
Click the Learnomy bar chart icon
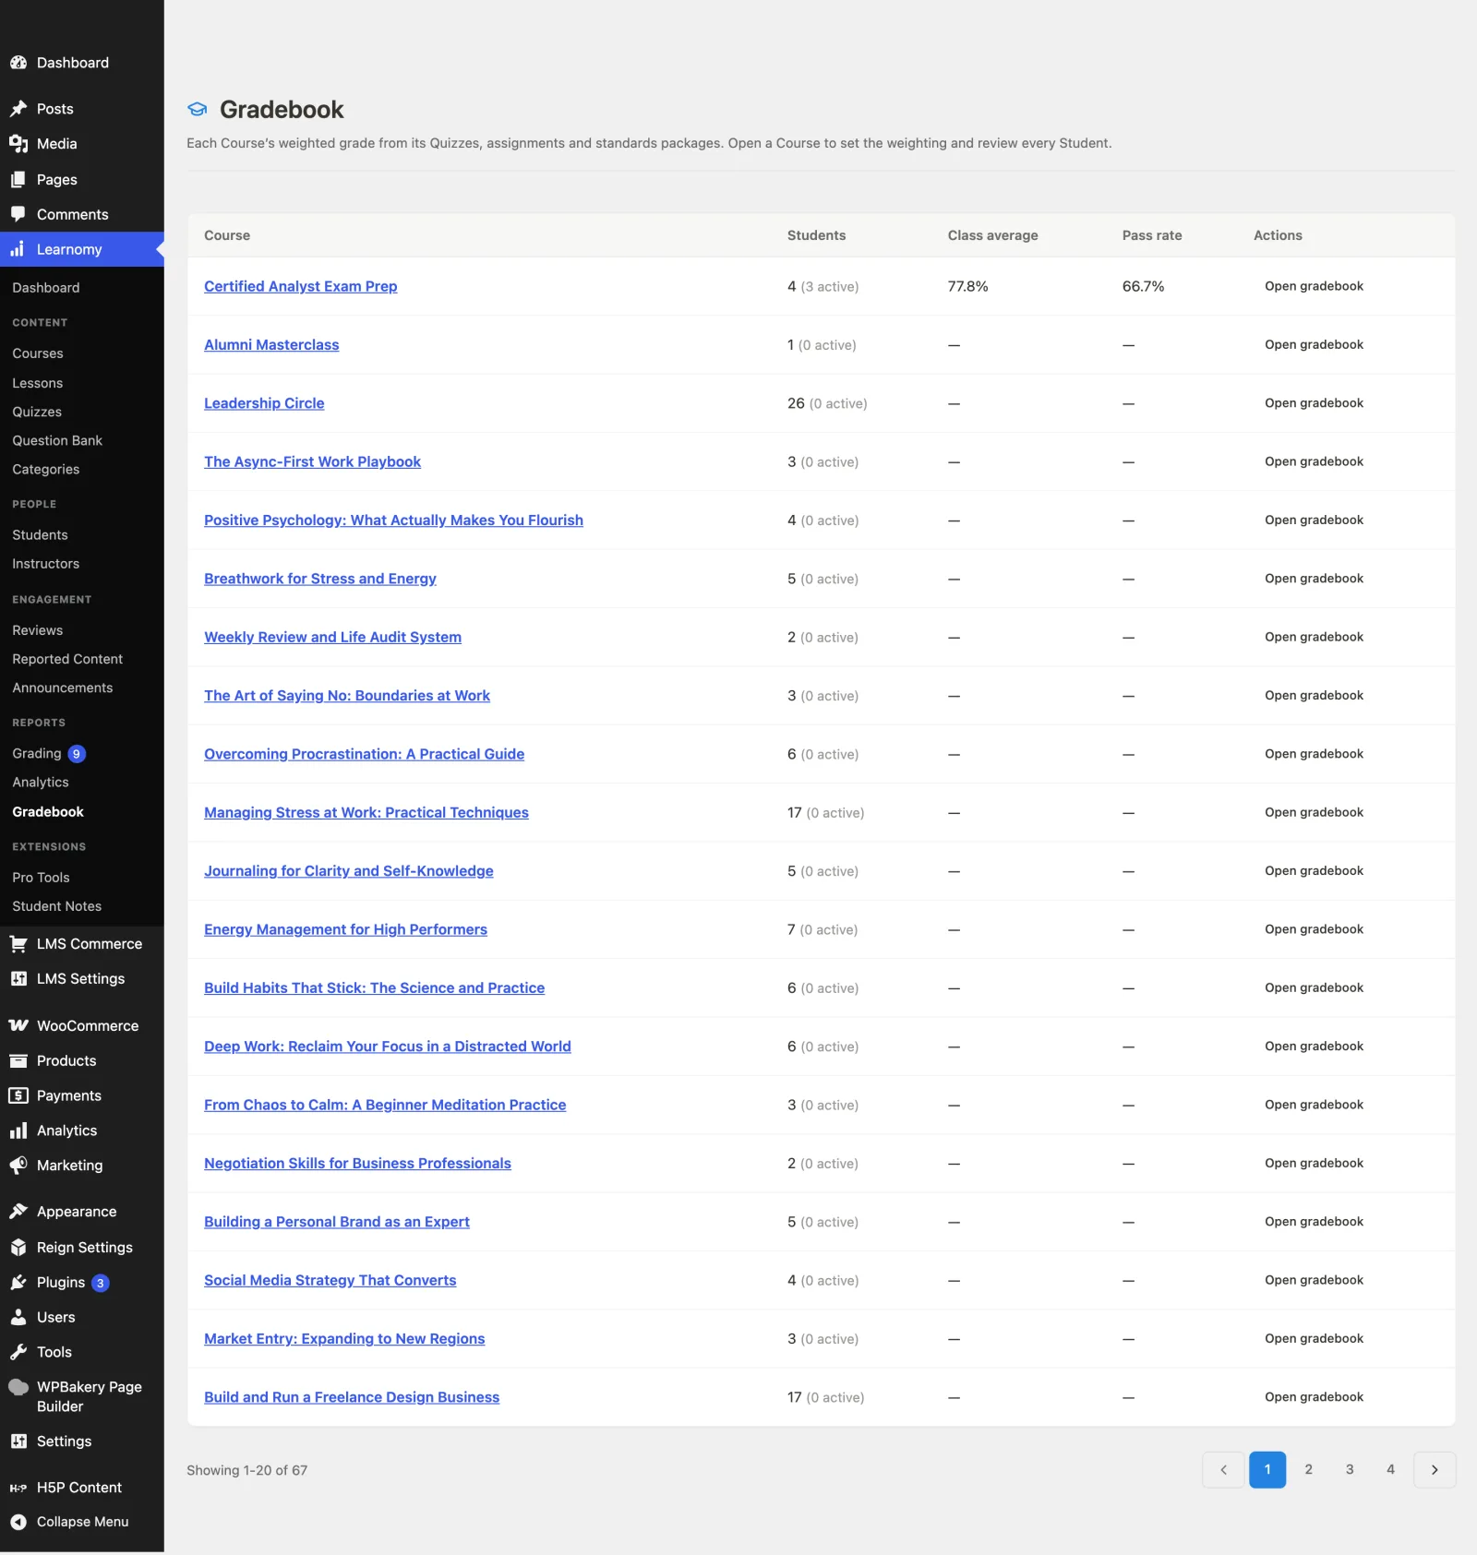(18, 249)
